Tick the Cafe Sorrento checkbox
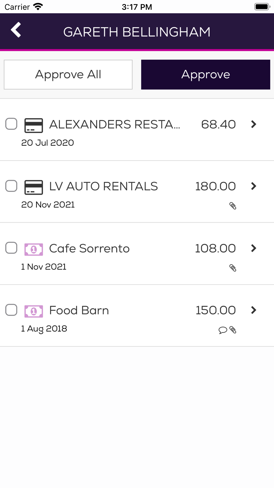 point(11,248)
